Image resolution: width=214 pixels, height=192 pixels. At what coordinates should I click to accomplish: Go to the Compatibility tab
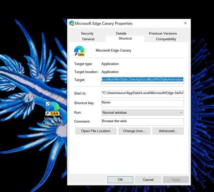166,39
